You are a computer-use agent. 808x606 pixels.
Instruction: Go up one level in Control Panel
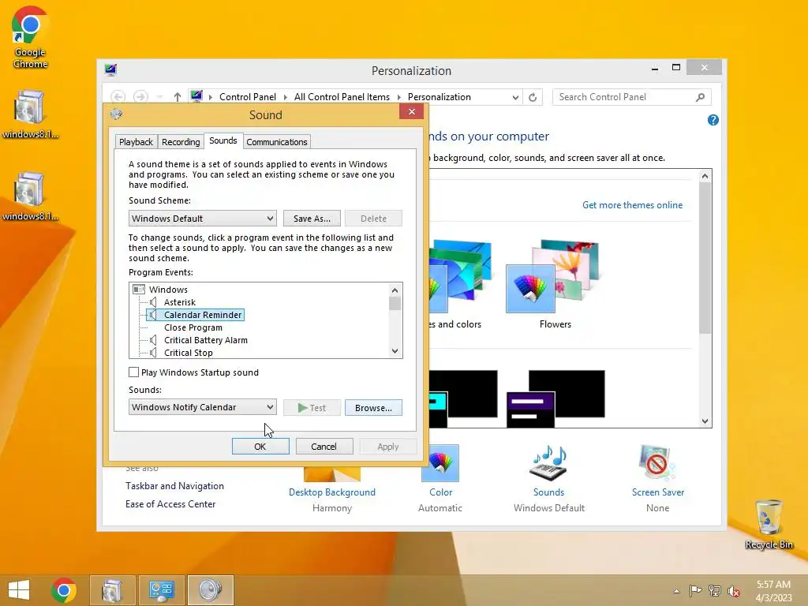(x=178, y=97)
